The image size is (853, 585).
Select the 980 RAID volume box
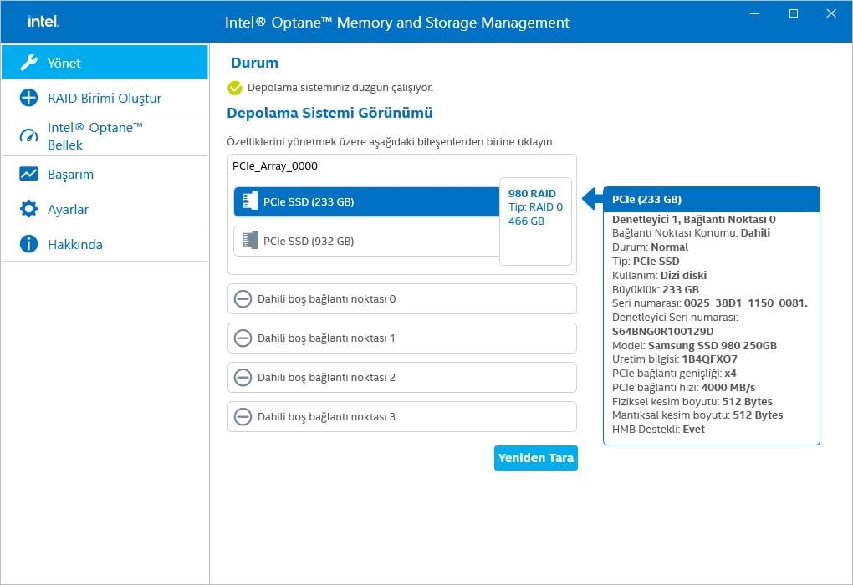[535, 221]
